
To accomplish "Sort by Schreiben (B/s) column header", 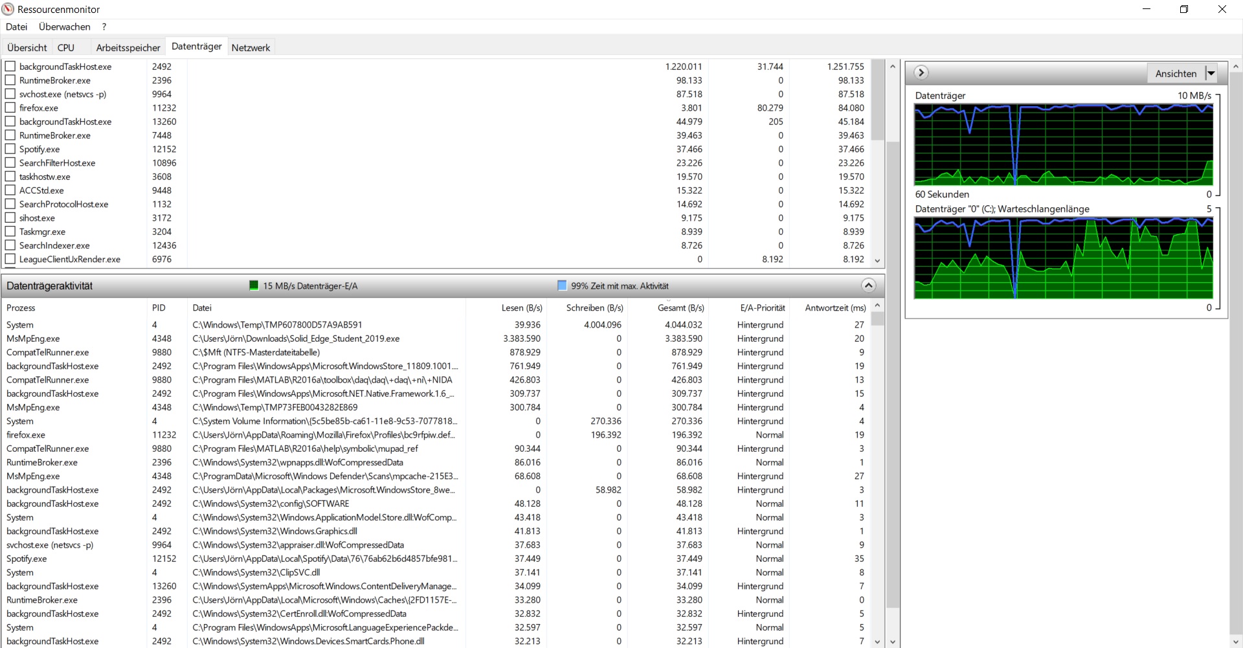I will (x=587, y=308).
